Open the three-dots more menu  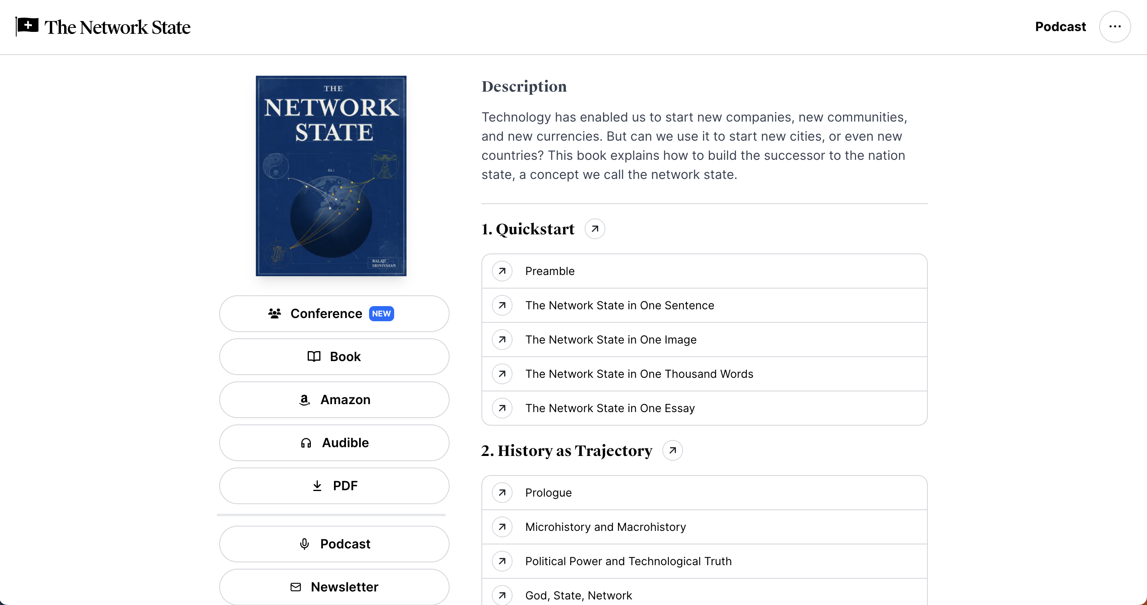coord(1114,27)
